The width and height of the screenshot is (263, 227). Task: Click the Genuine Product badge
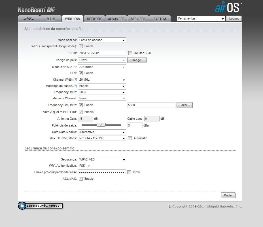pos(41,206)
